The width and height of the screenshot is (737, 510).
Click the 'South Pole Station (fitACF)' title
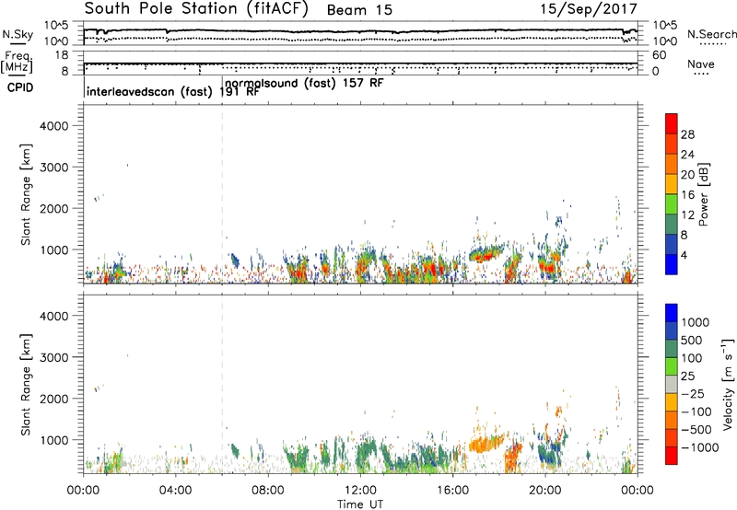[196, 9]
